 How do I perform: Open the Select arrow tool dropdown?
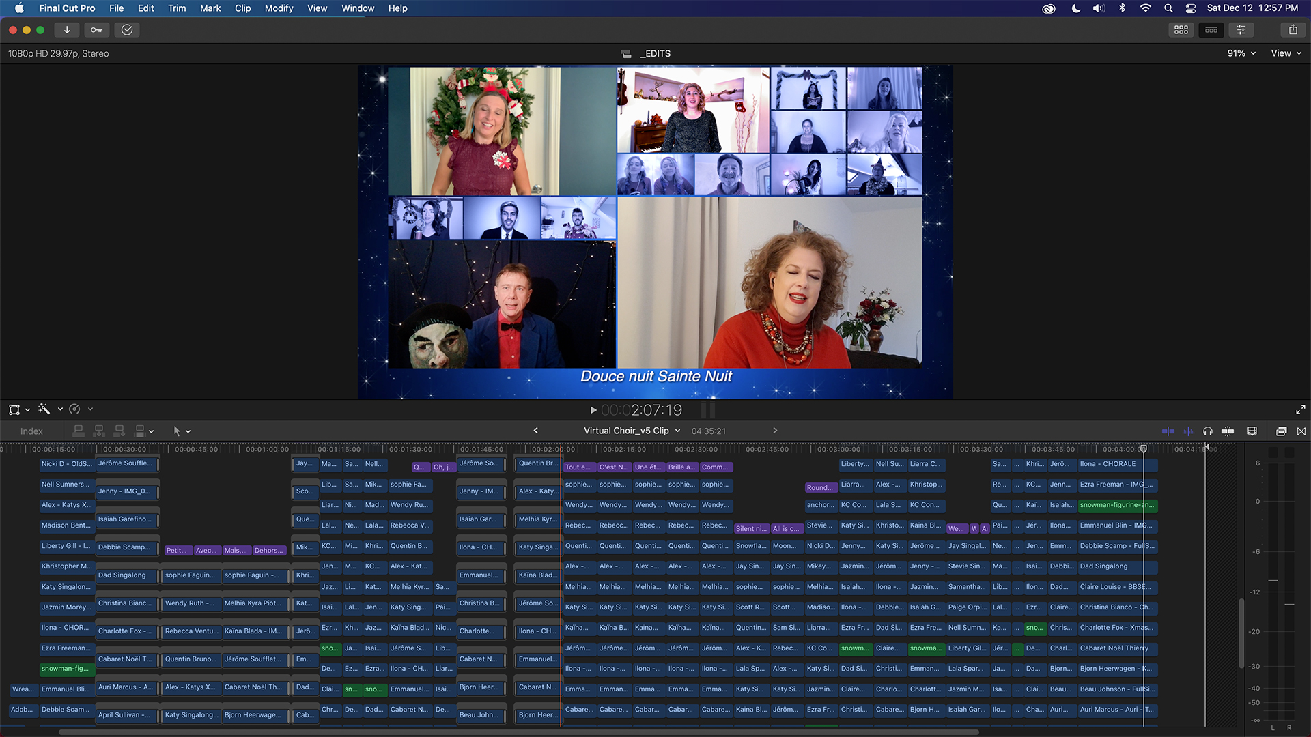coord(188,432)
